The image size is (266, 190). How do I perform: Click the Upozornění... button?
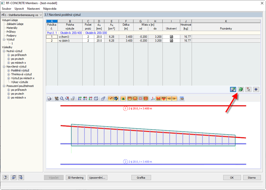click(x=97, y=178)
